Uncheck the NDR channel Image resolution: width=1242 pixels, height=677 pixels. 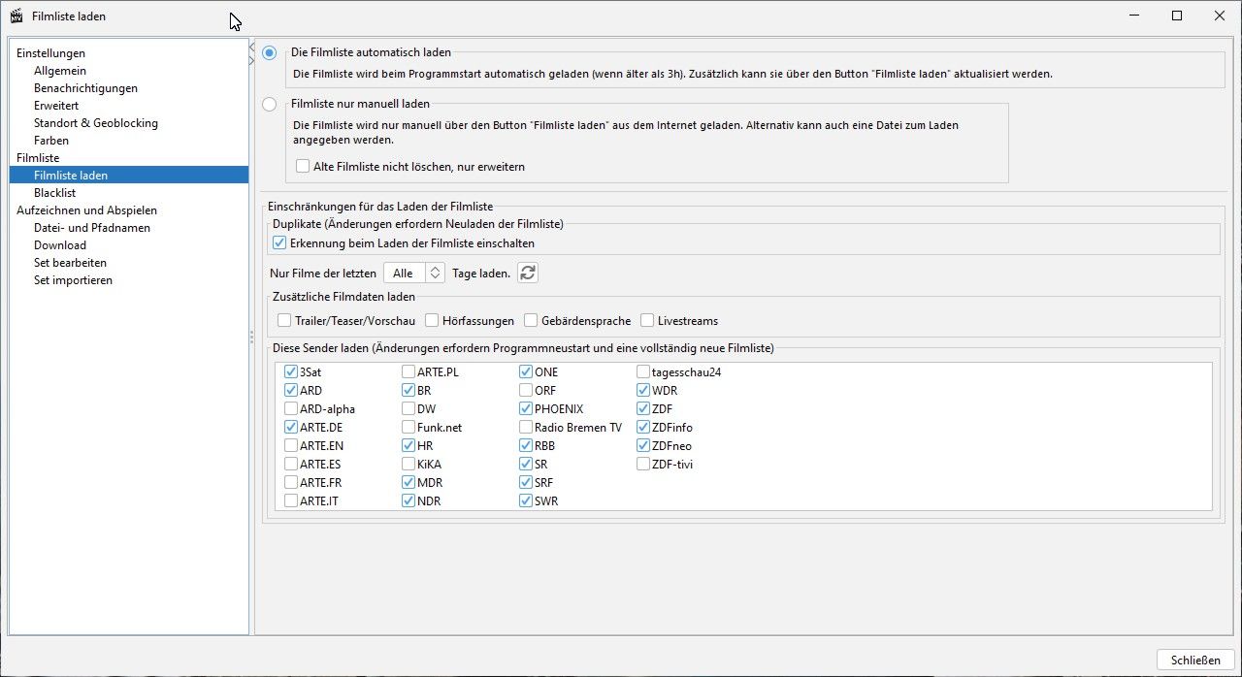pos(409,500)
